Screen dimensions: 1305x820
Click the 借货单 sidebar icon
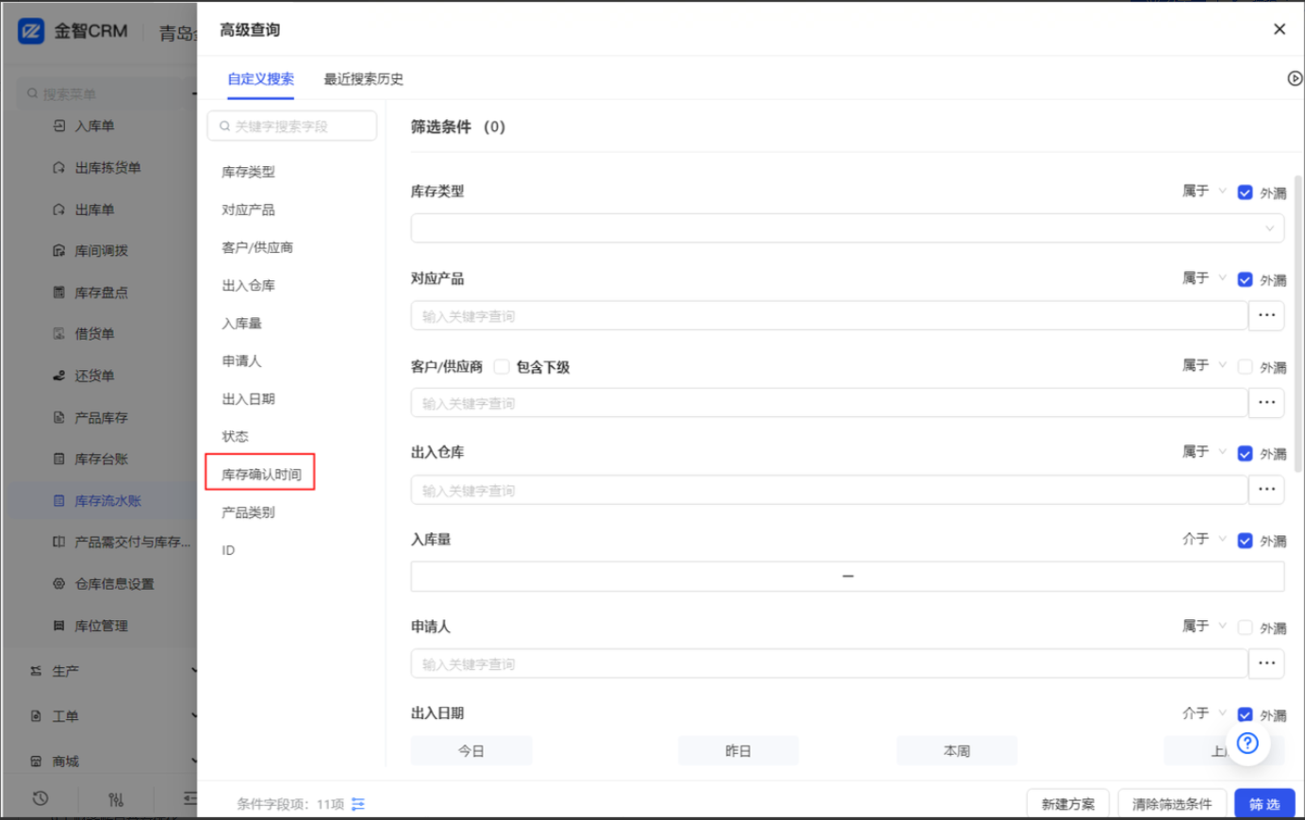click(59, 333)
